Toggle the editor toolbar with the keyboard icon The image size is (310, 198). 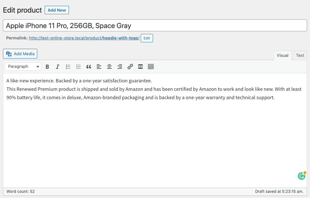pos(151,67)
